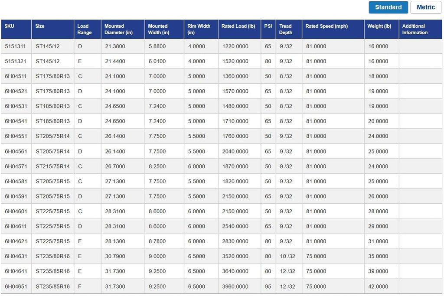Click mounted diameter 21.4400 cell
This screenshot has height=296, width=444.
click(123, 62)
